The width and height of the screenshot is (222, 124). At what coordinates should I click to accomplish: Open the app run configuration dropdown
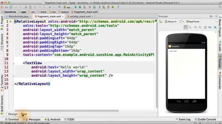[68, 7]
